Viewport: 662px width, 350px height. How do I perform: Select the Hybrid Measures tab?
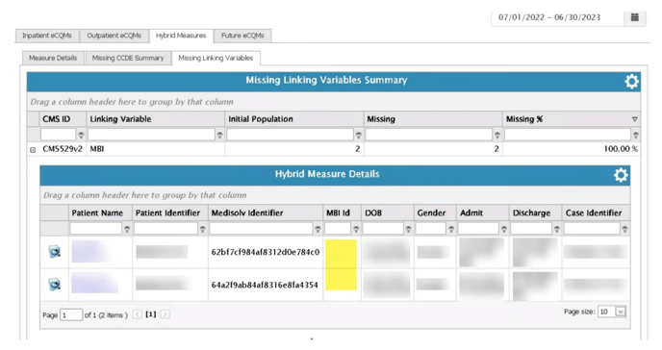coord(181,36)
